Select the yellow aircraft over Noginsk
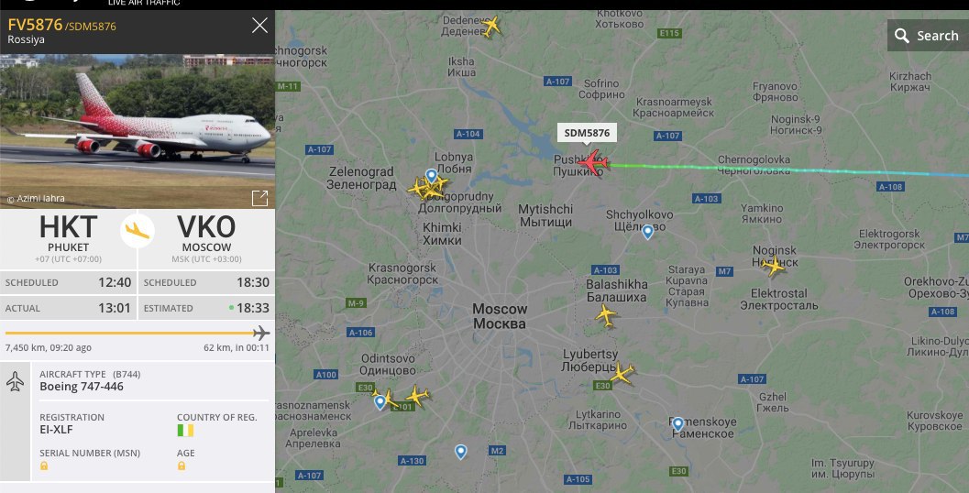 click(x=773, y=266)
